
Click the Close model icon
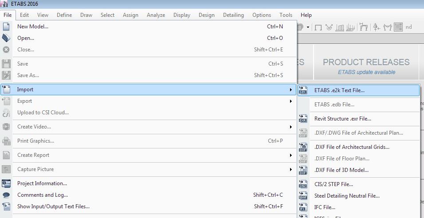(x=6, y=50)
